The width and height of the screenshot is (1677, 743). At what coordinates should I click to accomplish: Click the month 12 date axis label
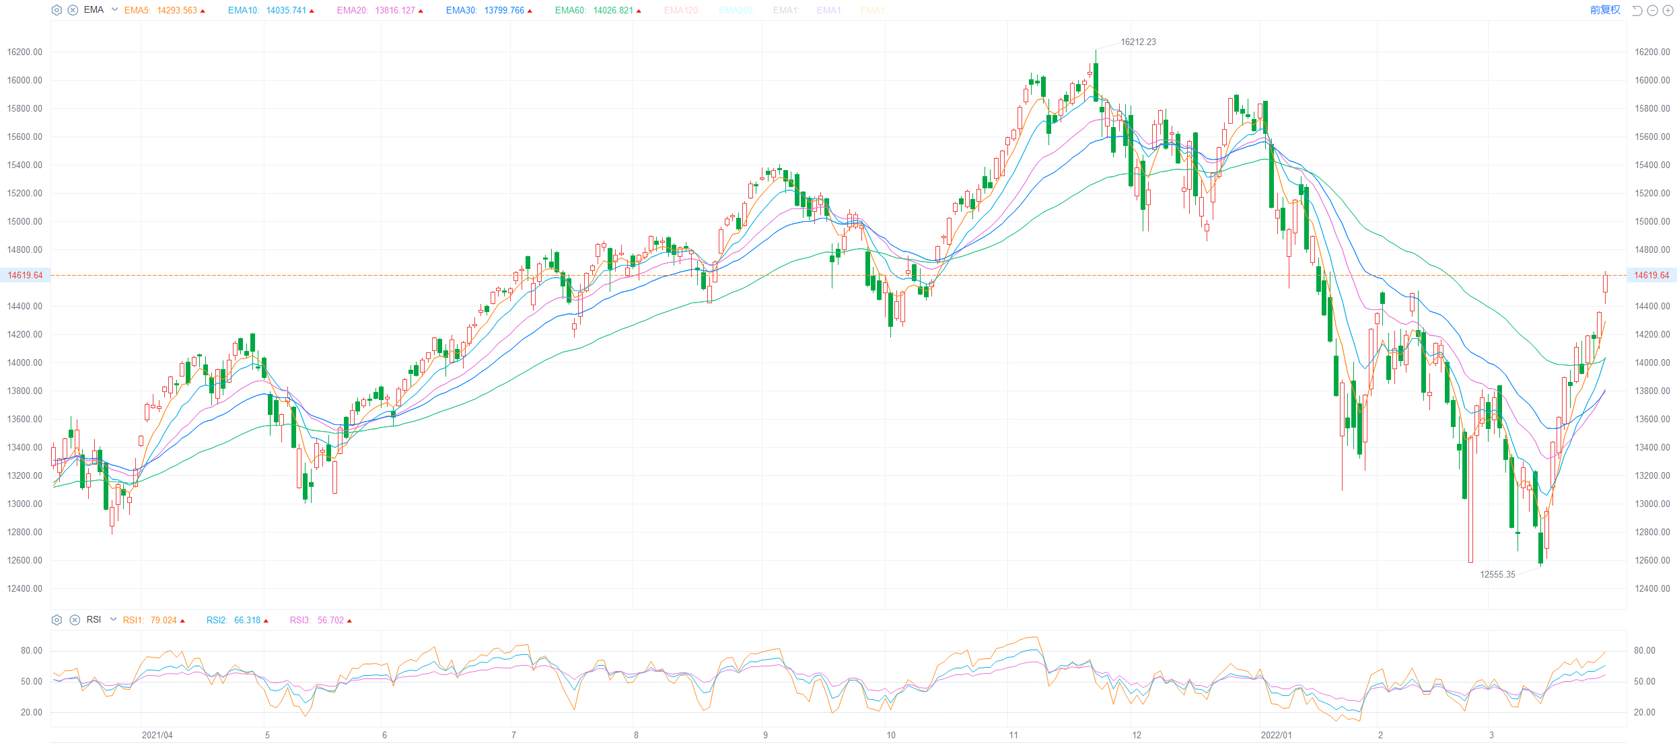pyautogui.click(x=1136, y=735)
